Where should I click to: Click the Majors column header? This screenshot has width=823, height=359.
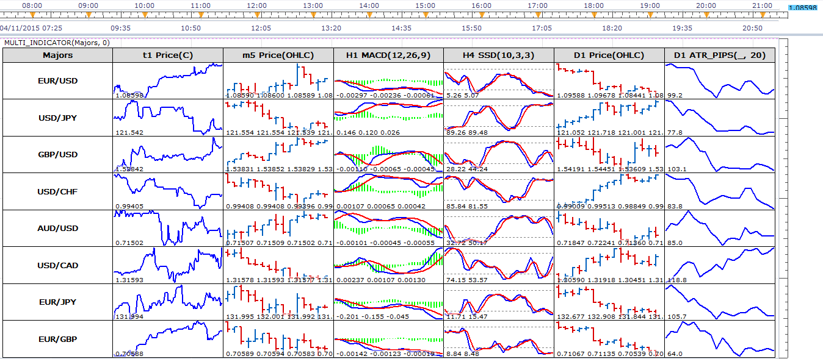(58, 55)
